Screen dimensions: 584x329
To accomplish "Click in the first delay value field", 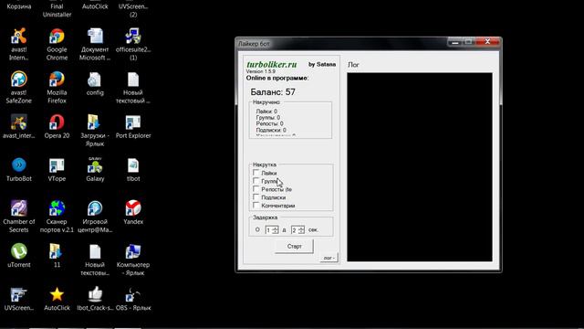I will pyautogui.click(x=268, y=230).
